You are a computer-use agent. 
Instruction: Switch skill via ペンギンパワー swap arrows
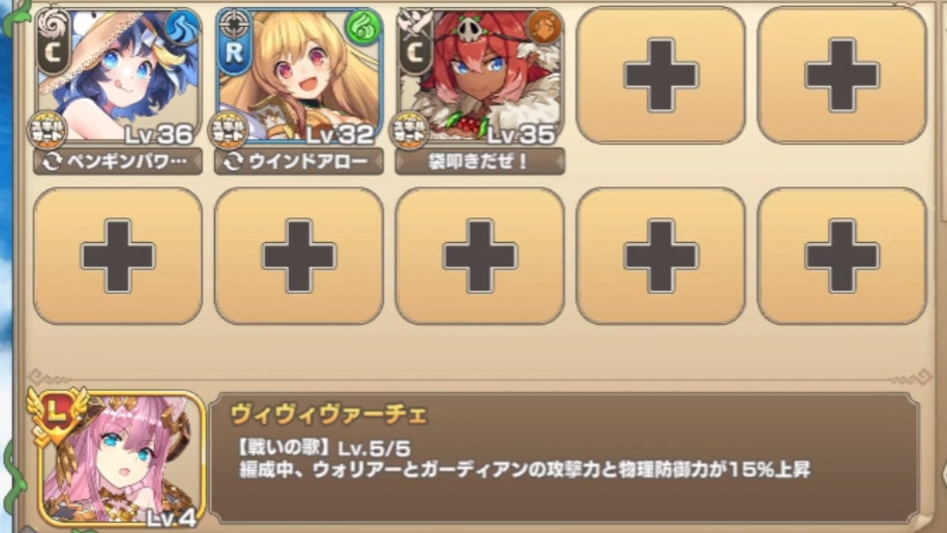[x=52, y=161]
